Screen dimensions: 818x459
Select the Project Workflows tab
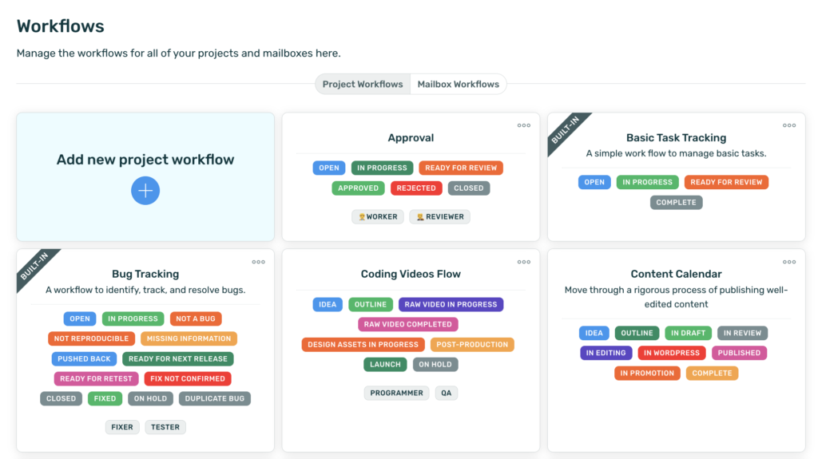363,84
